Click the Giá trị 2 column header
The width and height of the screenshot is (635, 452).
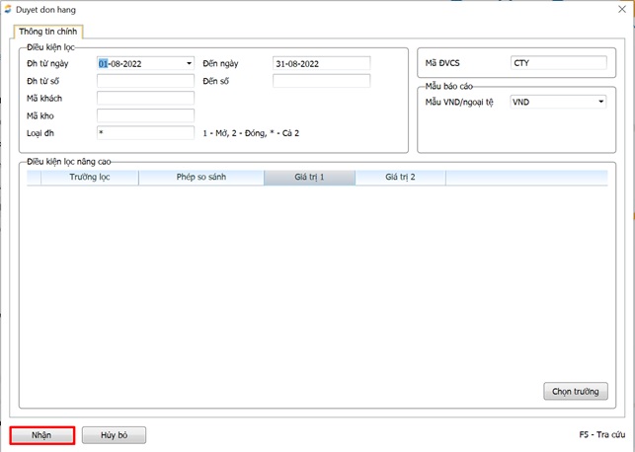400,178
